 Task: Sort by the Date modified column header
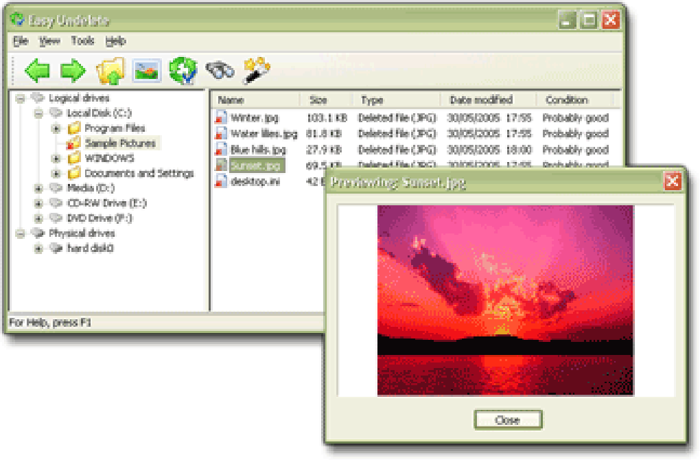click(489, 100)
